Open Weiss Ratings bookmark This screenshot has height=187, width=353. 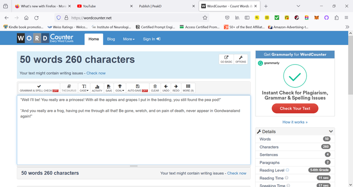pos(68,27)
